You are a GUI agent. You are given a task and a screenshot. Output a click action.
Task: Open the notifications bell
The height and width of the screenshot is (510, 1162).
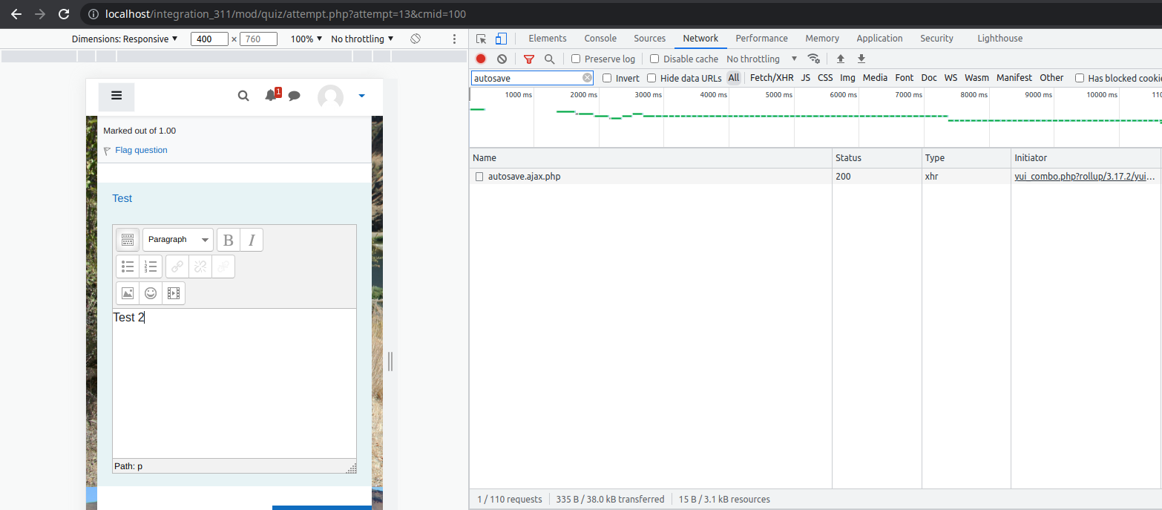click(x=271, y=95)
